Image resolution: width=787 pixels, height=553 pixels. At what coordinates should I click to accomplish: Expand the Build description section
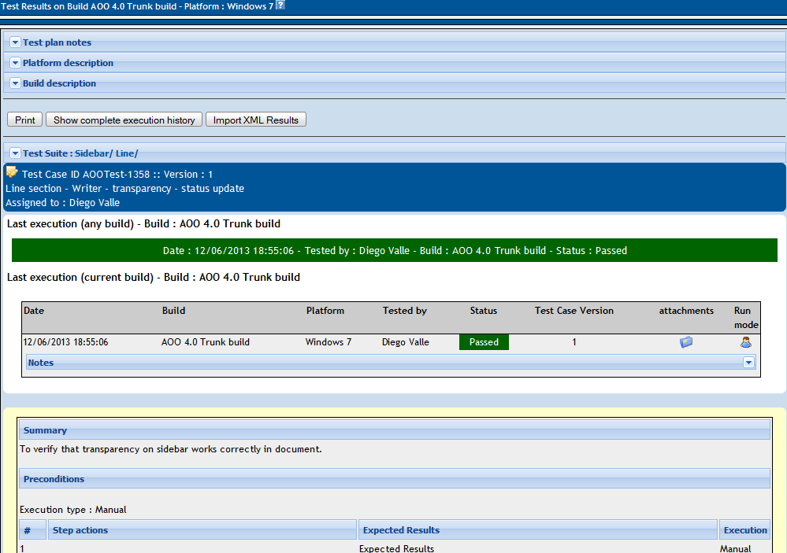coord(15,83)
